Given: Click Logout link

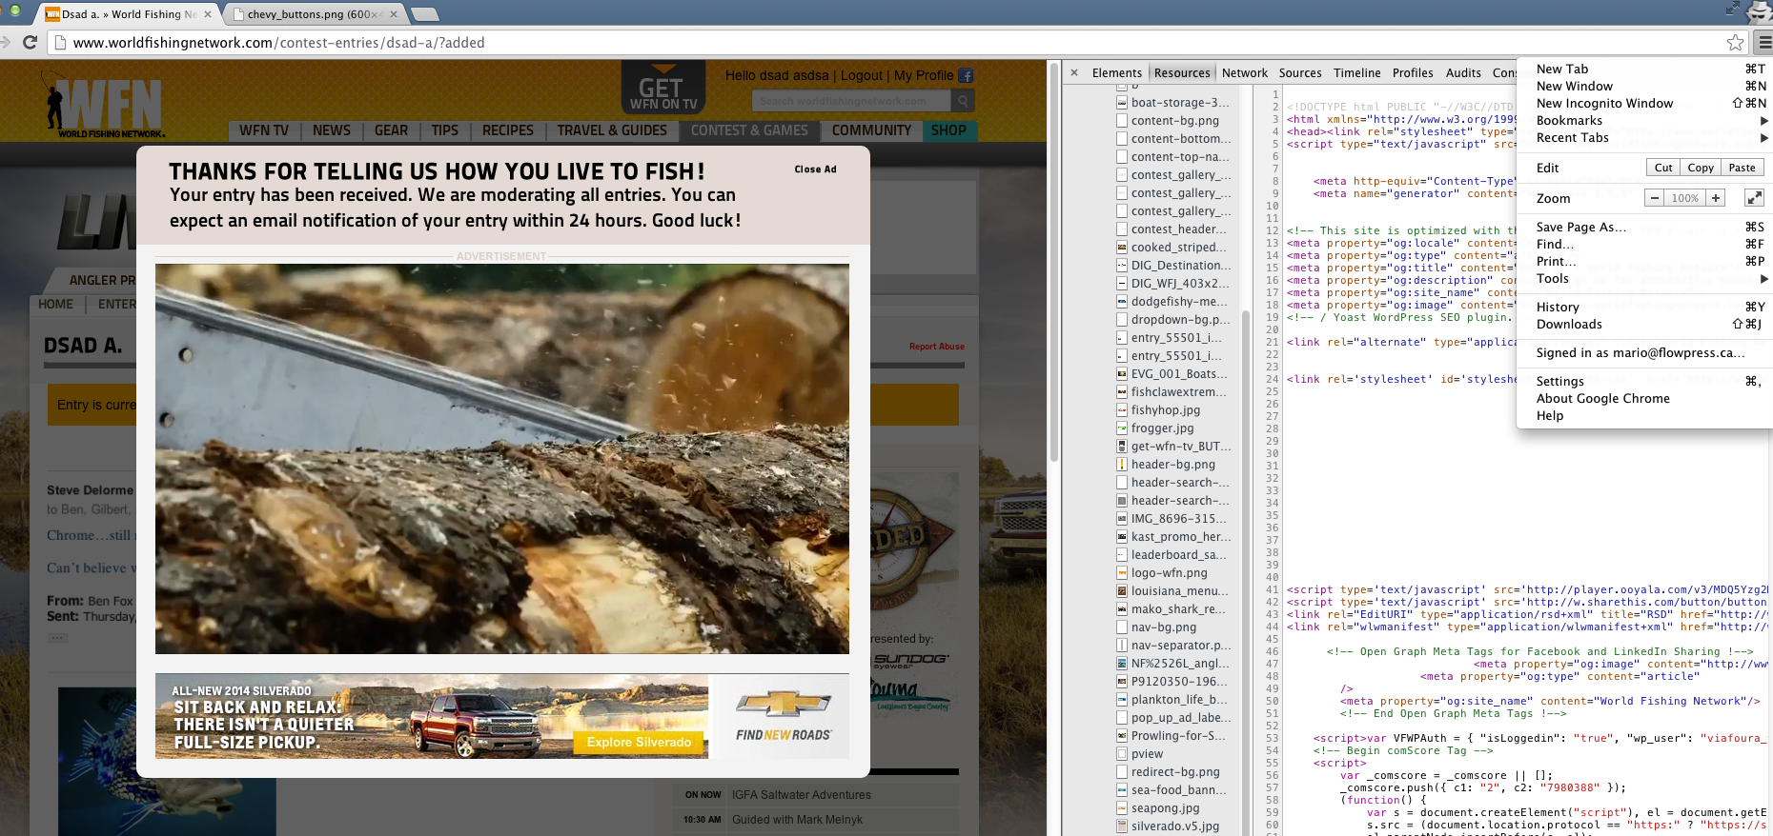Looking at the screenshot, I should pyautogui.click(x=862, y=76).
